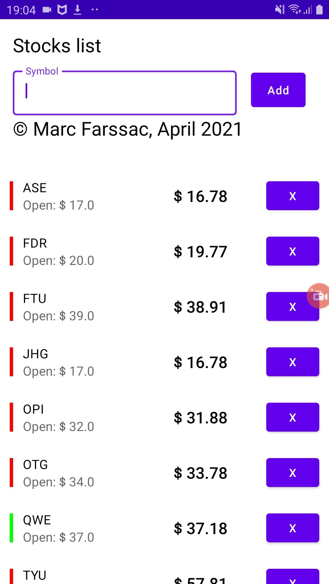The image size is (329, 584).
Task: Delete the FDR stock entry
Action: pos(292,251)
